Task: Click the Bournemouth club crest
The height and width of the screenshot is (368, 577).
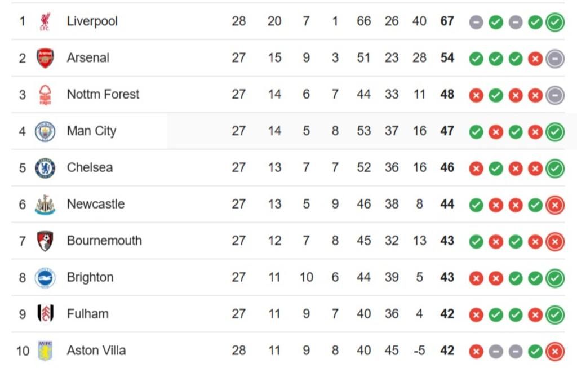Action: tap(45, 241)
